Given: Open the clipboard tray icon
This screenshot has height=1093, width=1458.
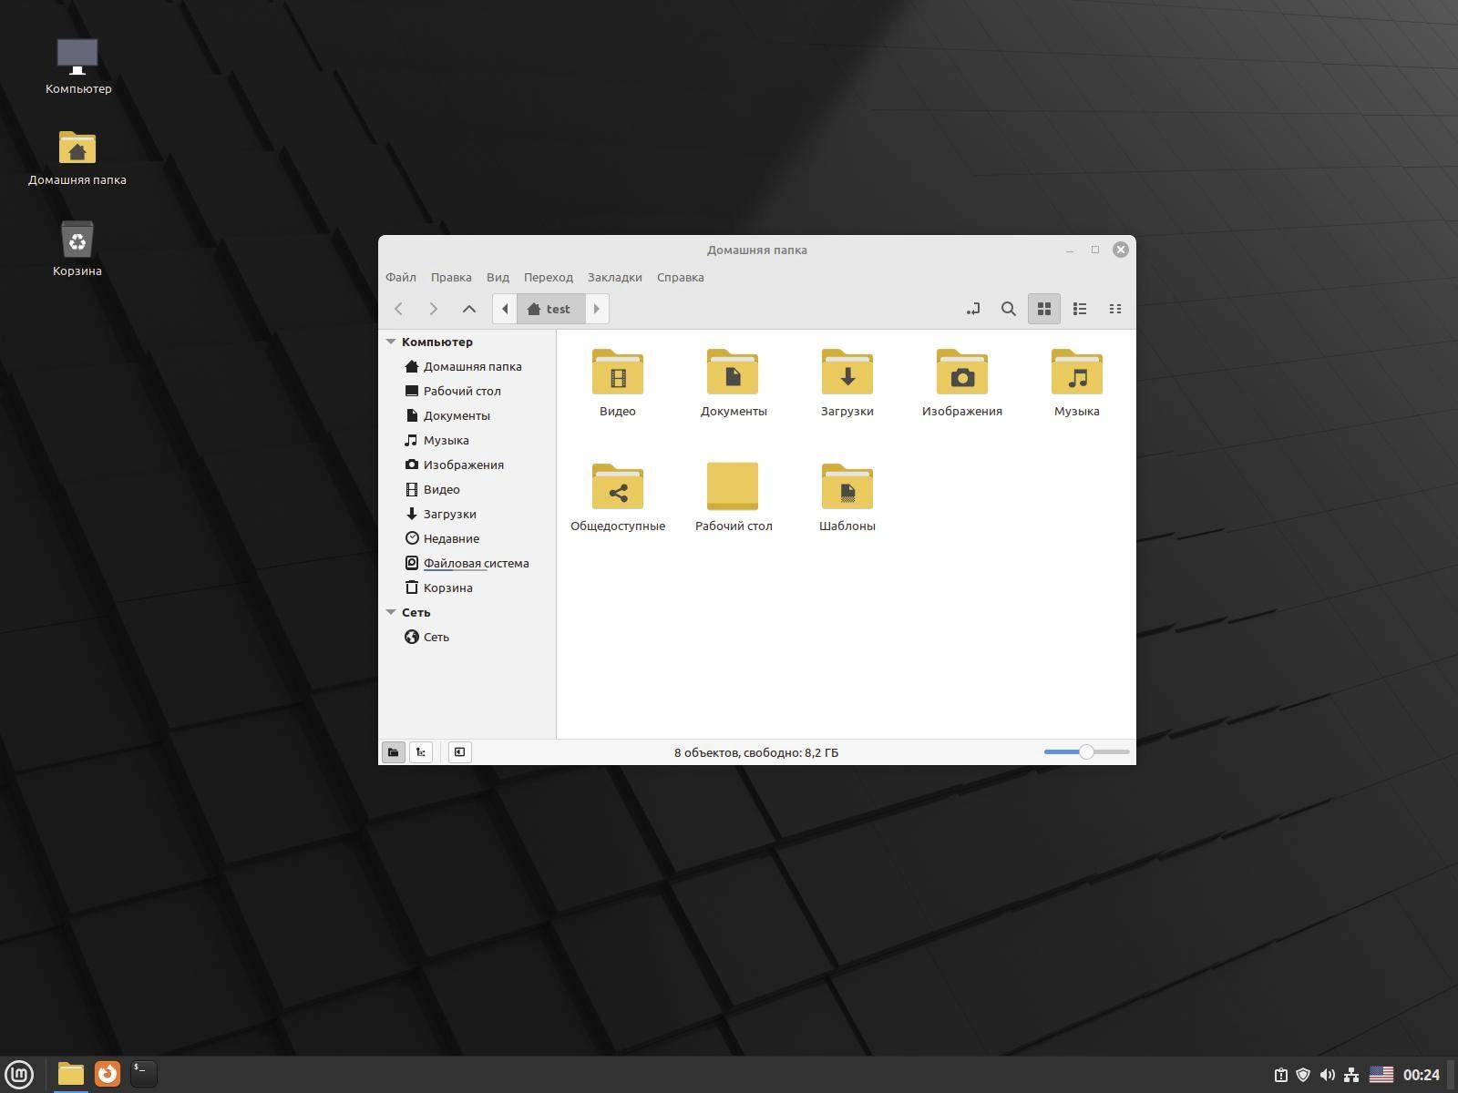Looking at the screenshot, I should coord(1280,1075).
